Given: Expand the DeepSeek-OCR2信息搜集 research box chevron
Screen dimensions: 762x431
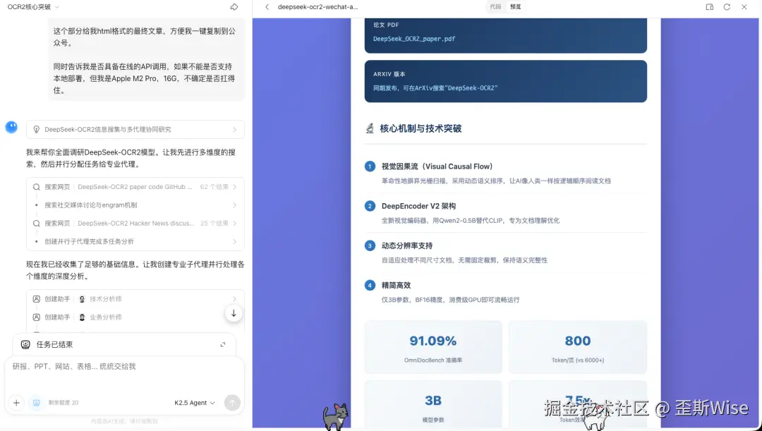Looking at the screenshot, I should click(x=235, y=130).
